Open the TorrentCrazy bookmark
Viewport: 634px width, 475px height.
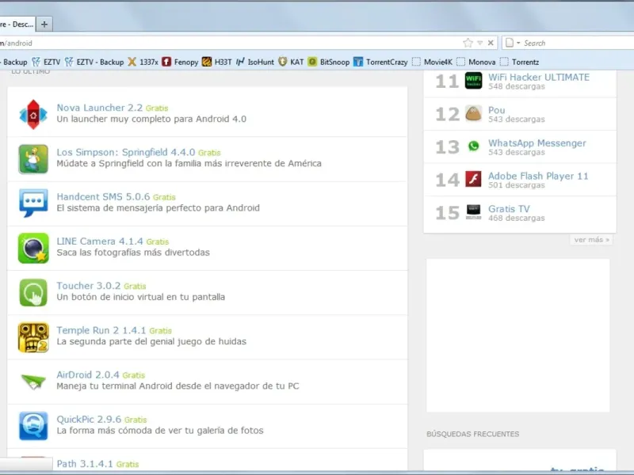(x=380, y=62)
